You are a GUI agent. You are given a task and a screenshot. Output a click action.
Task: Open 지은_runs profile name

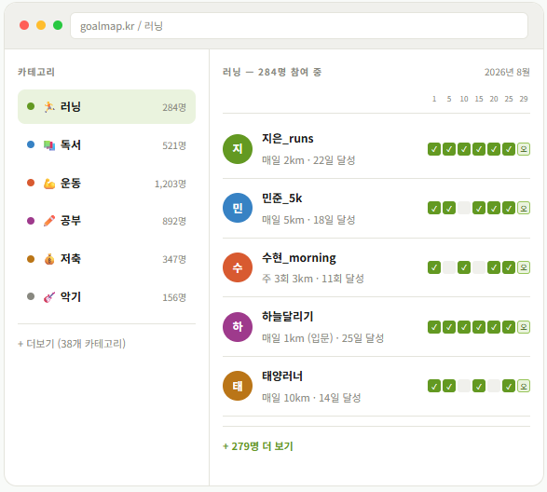pos(287,139)
